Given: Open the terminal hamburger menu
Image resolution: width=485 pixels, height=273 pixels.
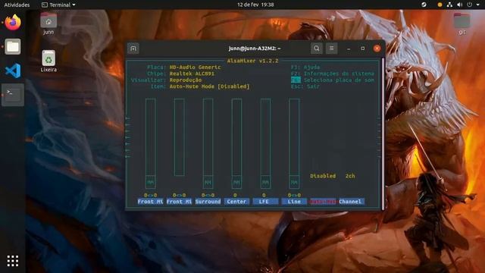Looking at the screenshot, I should coord(331,49).
